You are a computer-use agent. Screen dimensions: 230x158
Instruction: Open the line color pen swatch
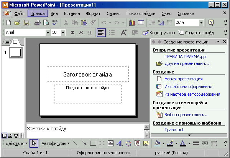tap(170, 143)
